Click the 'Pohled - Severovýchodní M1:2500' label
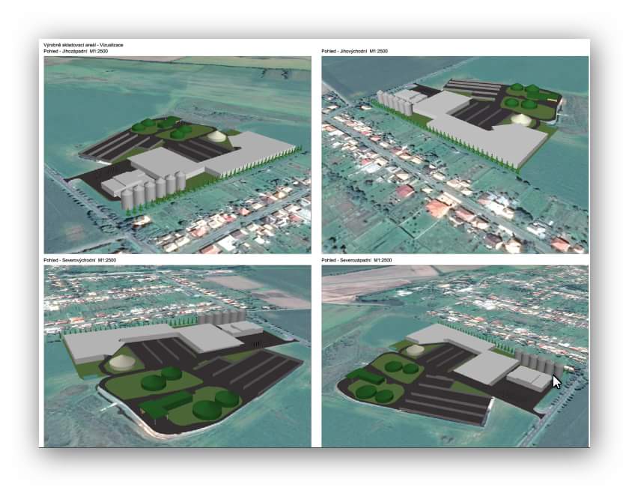 (80, 260)
